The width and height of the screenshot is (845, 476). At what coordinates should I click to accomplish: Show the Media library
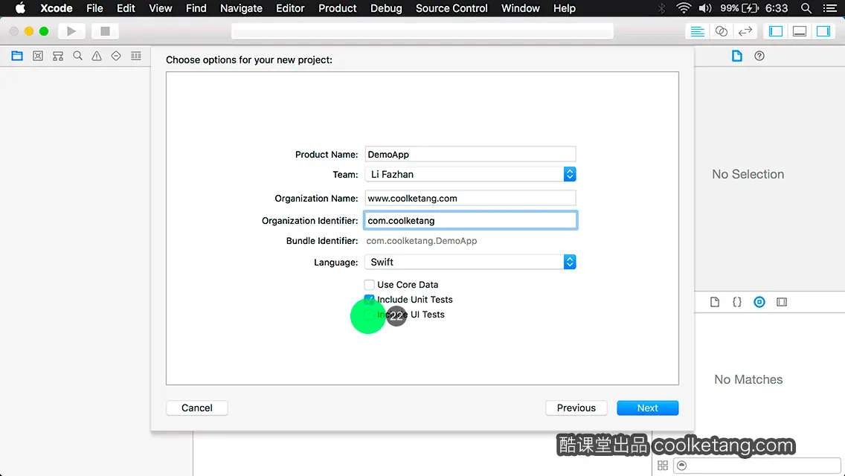782,302
